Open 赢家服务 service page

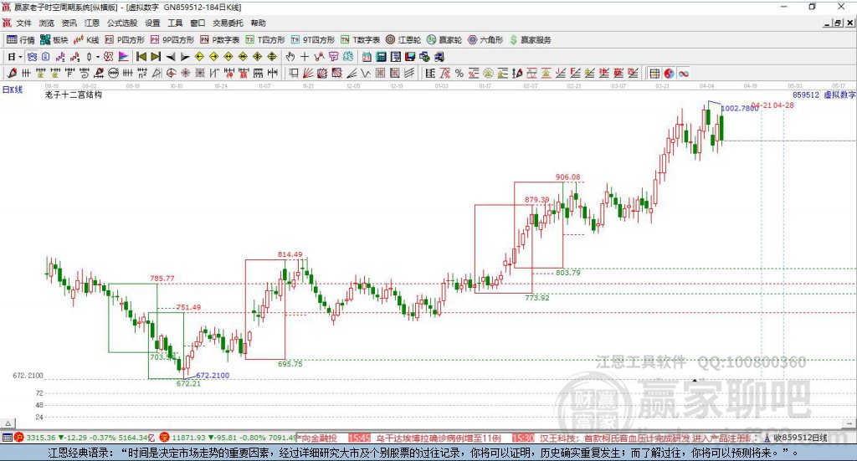pos(530,40)
